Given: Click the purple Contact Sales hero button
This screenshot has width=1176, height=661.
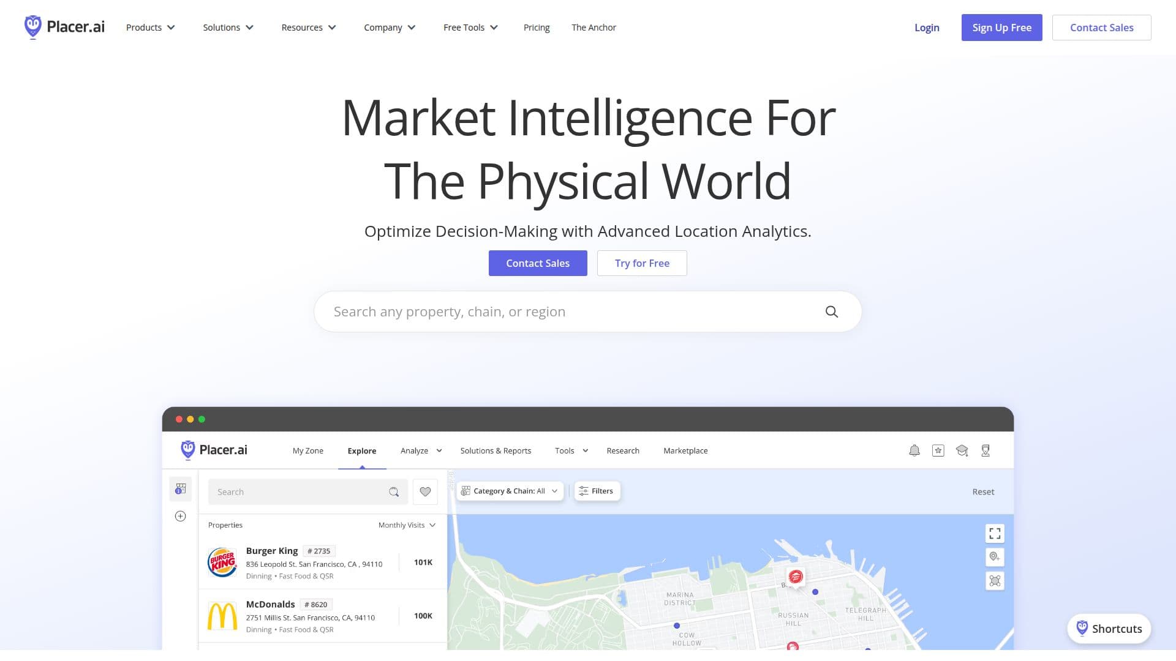Looking at the screenshot, I should (x=538, y=263).
